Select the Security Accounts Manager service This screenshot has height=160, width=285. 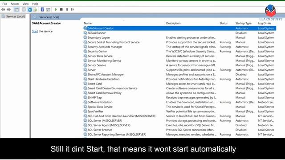pos(105,47)
